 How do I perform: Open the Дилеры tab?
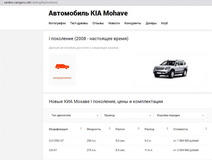151,23
